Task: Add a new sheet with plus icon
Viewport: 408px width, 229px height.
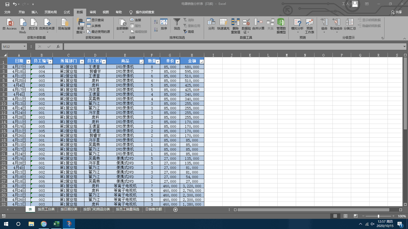Action: tap(175, 209)
